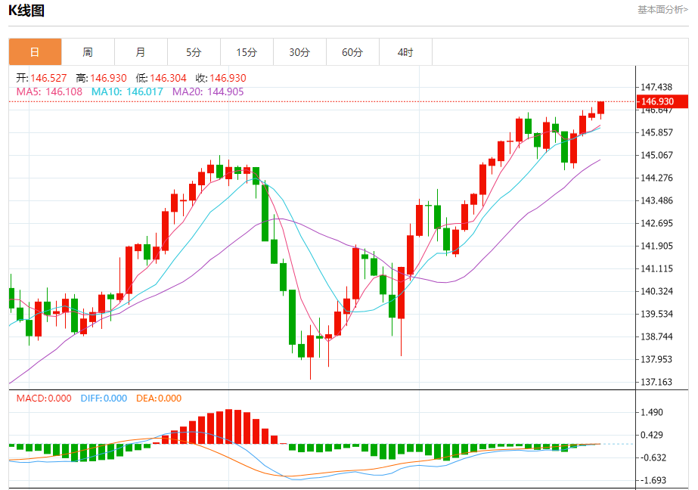The image size is (698, 490).
Task: Click the -0.632 MACD axis label
Action: pyautogui.click(x=653, y=458)
